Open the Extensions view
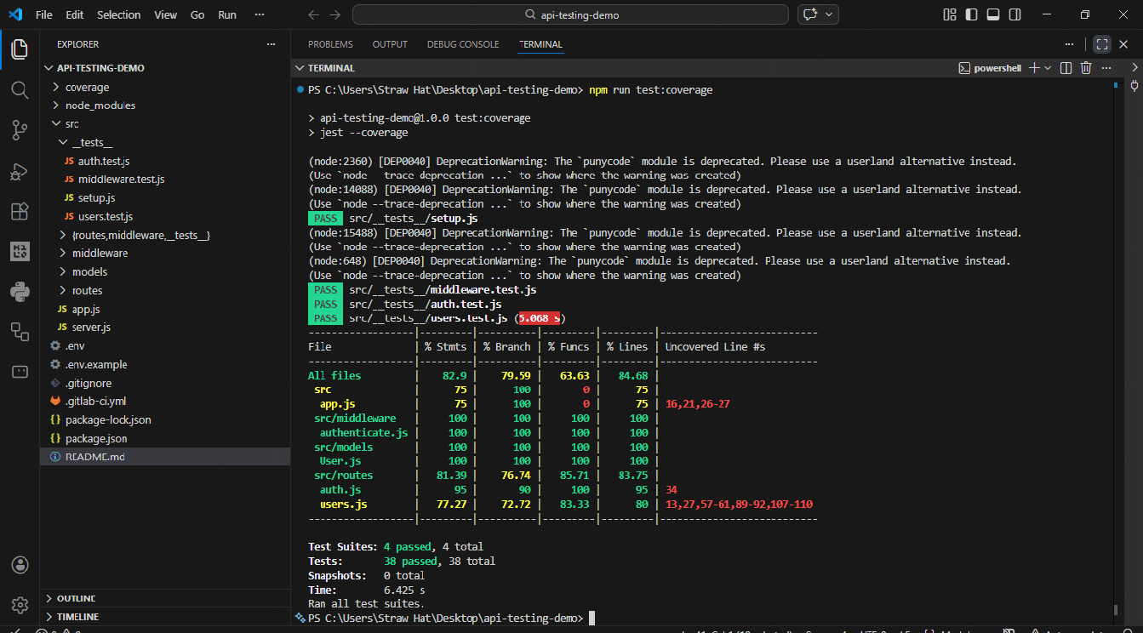1143x633 pixels. [x=19, y=211]
